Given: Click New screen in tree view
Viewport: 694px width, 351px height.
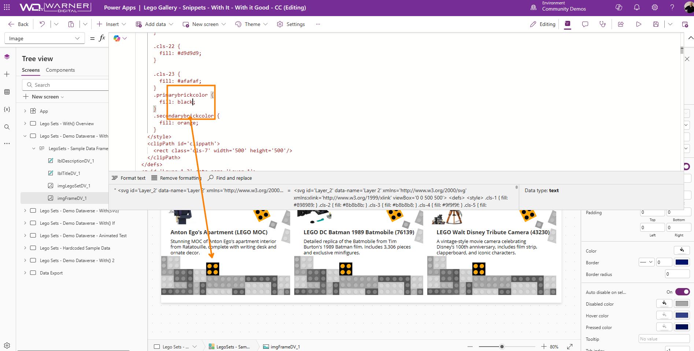Looking at the screenshot, I should (43, 97).
